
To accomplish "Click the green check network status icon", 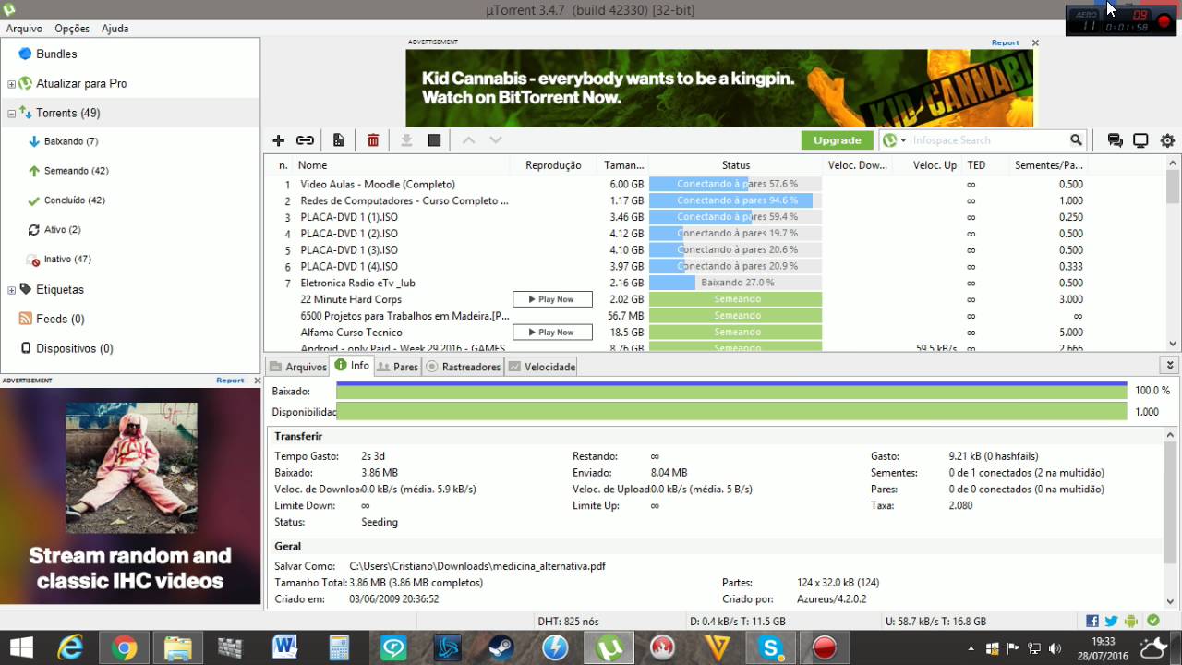I will click(1153, 622).
